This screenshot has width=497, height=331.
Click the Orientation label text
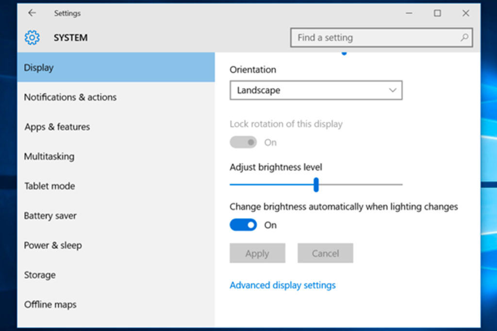coord(253,70)
